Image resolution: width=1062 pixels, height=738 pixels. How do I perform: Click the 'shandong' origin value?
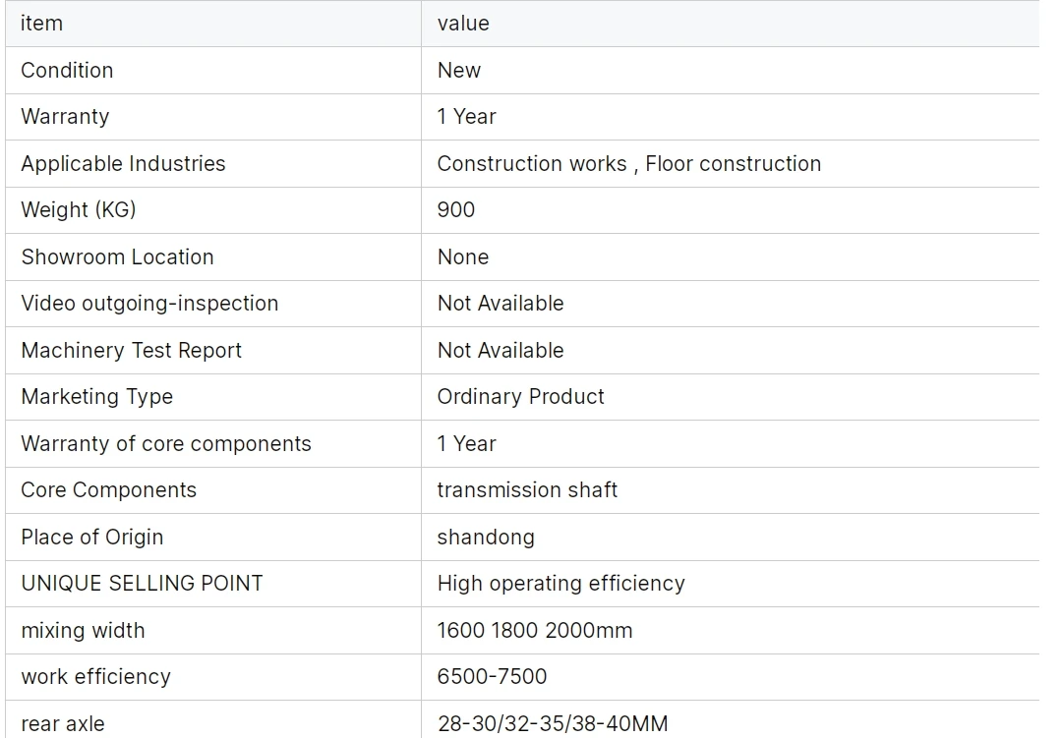point(486,538)
